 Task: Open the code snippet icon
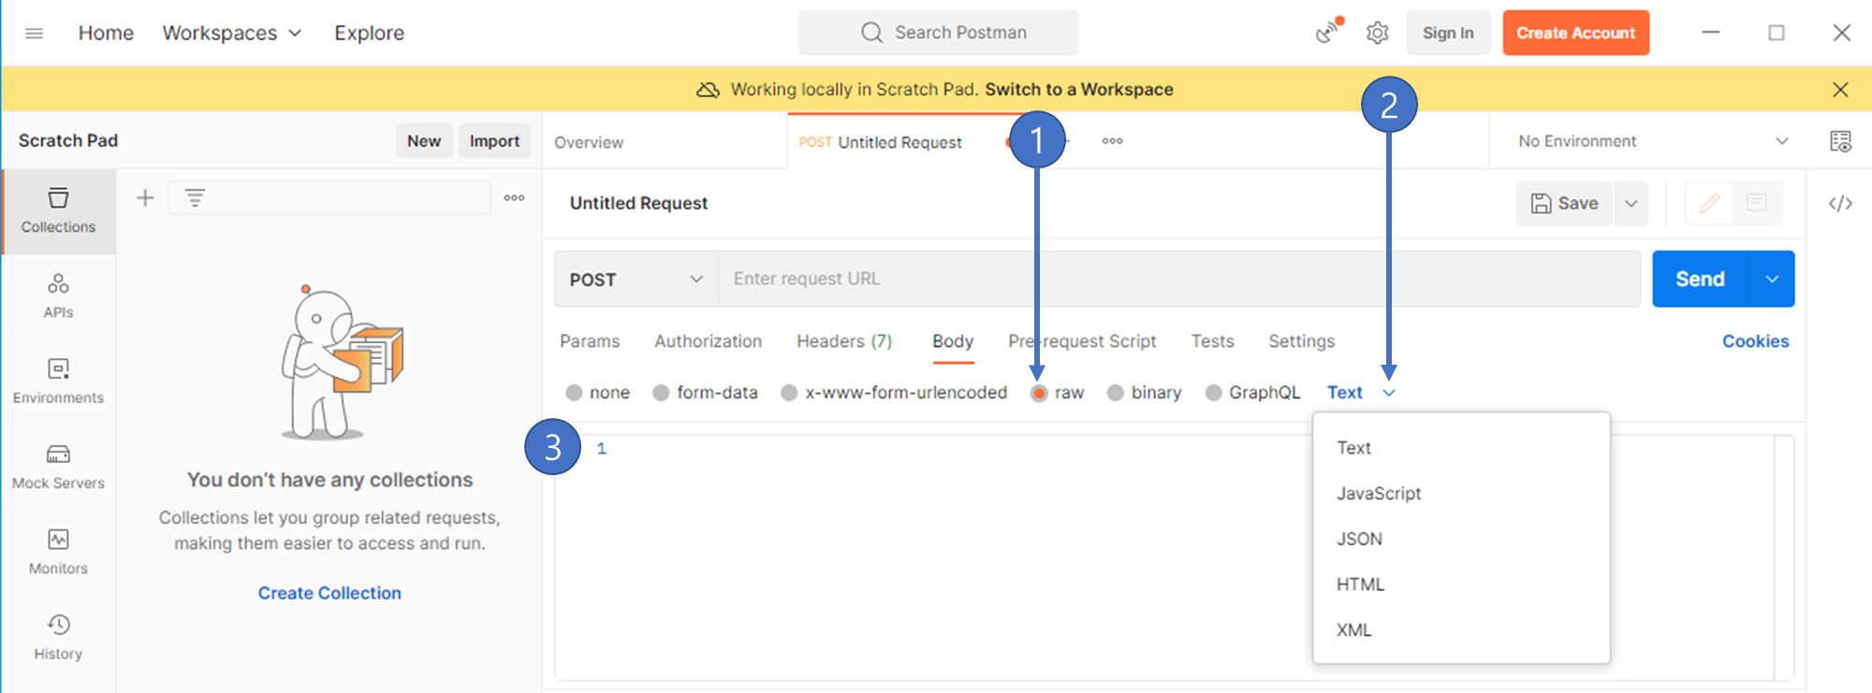pyautogui.click(x=1840, y=203)
